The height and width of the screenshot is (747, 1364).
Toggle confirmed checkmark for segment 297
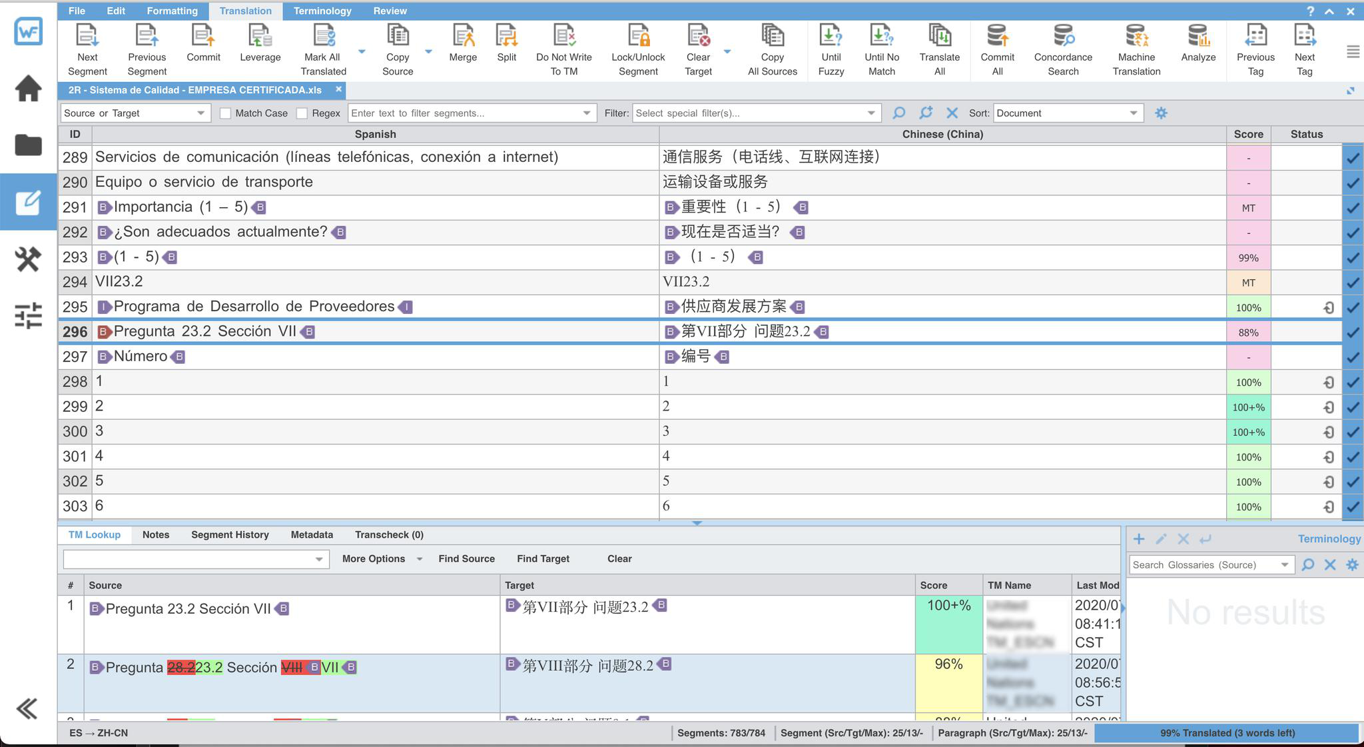[x=1353, y=357]
